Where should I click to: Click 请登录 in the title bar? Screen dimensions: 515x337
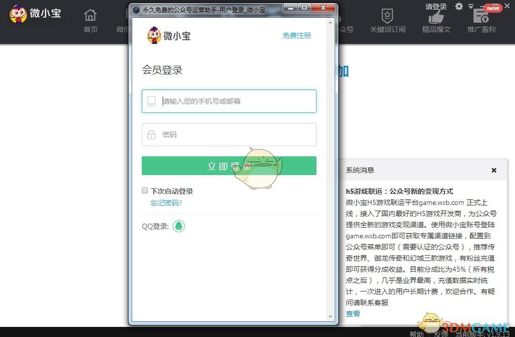click(436, 6)
